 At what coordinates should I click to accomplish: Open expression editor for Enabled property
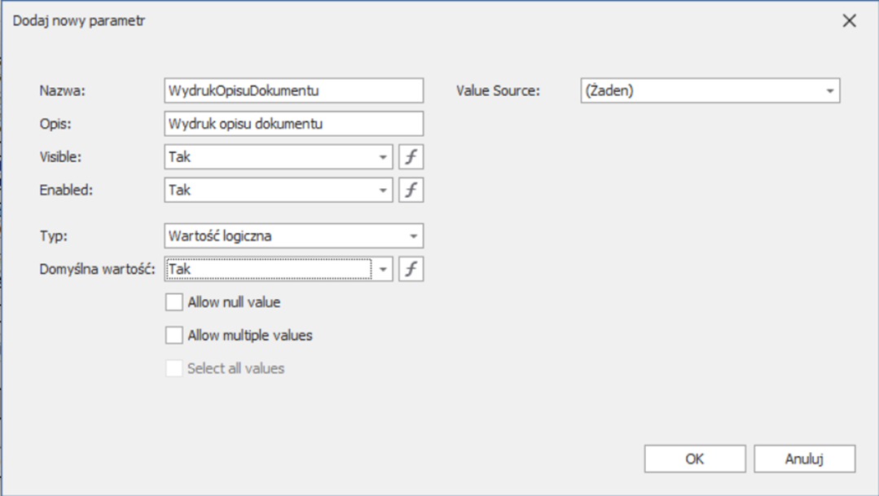(411, 190)
